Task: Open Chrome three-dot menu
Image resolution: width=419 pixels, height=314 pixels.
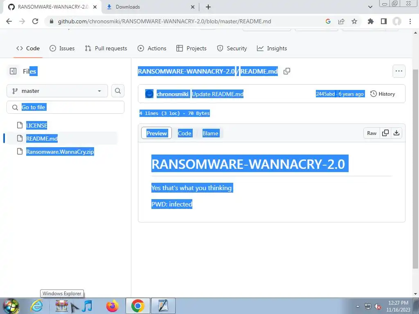Action: pyautogui.click(x=410, y=21)
